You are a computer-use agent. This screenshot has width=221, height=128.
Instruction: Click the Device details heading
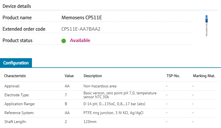point(17,6)
